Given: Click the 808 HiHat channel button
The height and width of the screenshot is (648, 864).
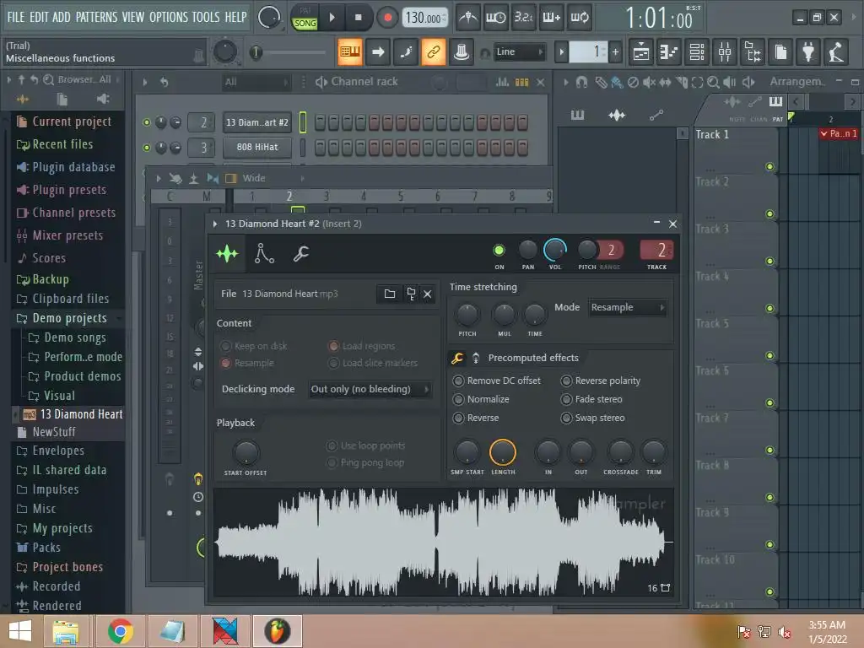Looking at the screenshot, I should 257,147.
